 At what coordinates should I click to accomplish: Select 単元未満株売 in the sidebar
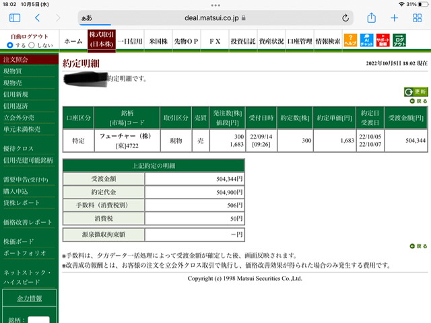point(22,129)
